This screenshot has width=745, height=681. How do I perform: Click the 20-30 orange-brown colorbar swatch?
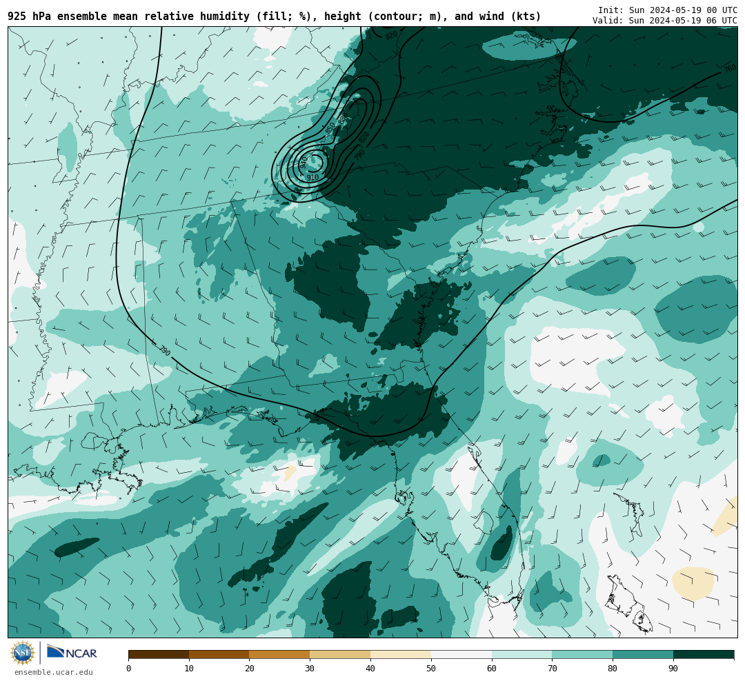279,654
